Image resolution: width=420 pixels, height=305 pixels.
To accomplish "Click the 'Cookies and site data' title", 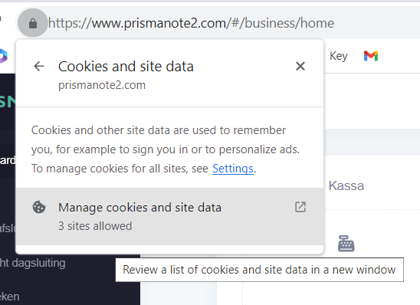I will (126, 67).
